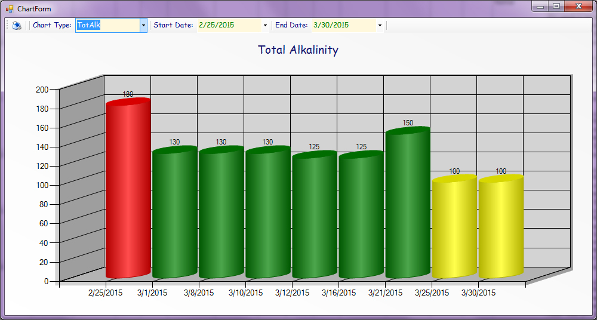597x320 pixels.
Task: Click the 120 y-axis value
Action: point(42,166)
